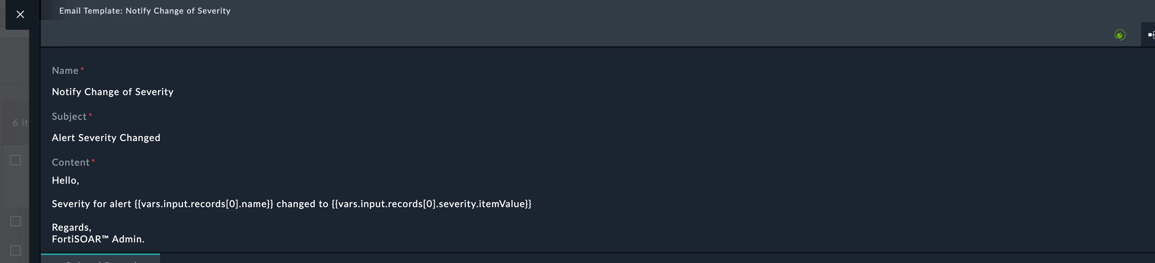Click the green plug connector status icon
1155x263 pixels.
[x=1120, y=35]
